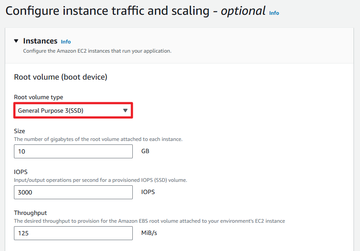360x251 pixels.
Task: Click the Throughput description text
Action: [x=149, y=221]
